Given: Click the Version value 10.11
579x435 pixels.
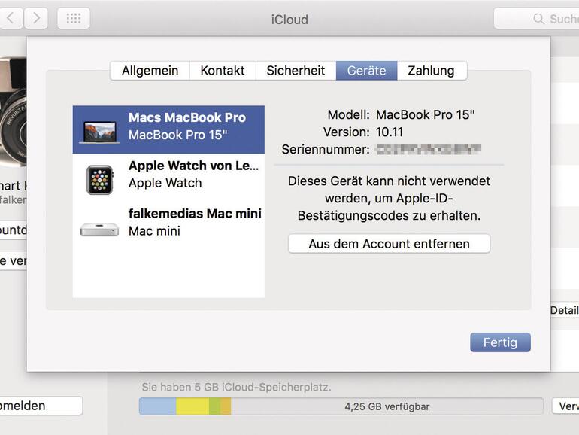Looking at the screenshot, I should pyautogui.click(x=390, y=132).
